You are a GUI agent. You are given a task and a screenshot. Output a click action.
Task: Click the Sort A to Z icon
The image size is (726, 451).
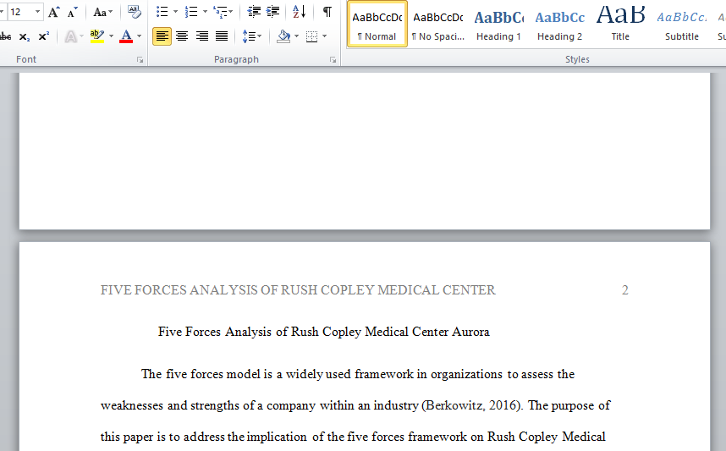[x=299, y=12]
